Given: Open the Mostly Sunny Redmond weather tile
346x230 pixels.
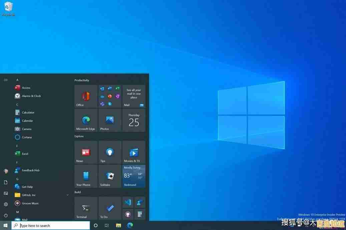Looking at the screenshot, I should tap(133, 176).
